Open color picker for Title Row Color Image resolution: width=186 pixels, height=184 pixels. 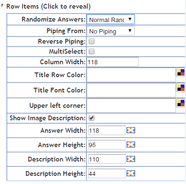click(181, 72)
